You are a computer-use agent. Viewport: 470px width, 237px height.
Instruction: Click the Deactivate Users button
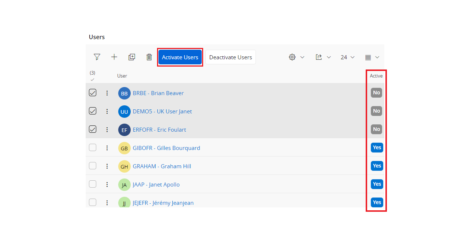(x=231, y=57)
